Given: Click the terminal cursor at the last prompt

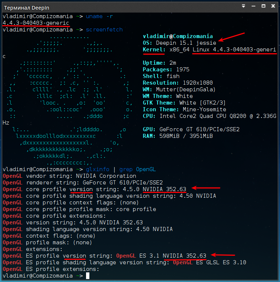Looking at the screenshot, I should [x=88, y=276].
